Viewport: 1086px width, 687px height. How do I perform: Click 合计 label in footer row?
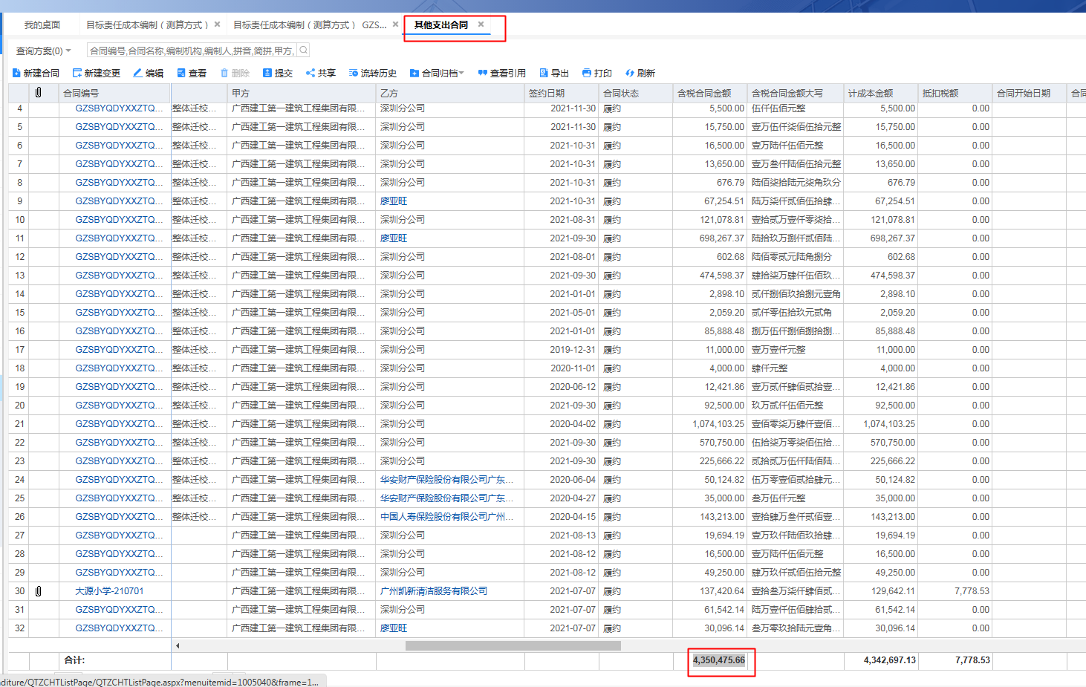pyautogui.click(x=74, y=660)
